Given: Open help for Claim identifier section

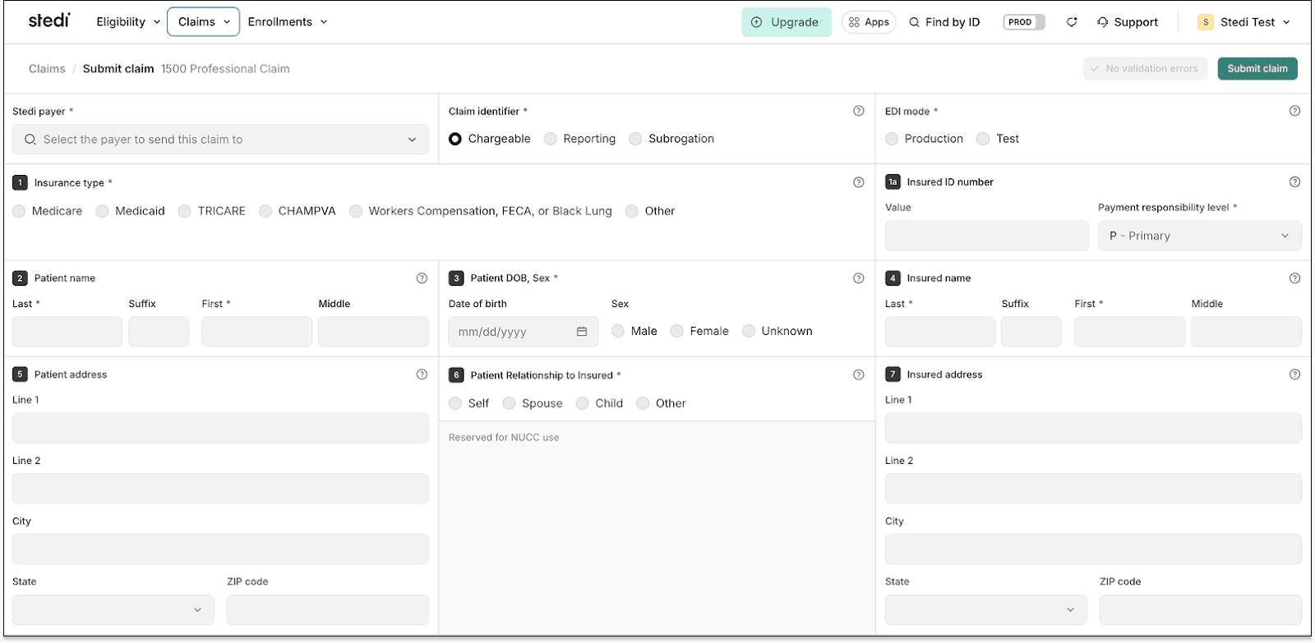Looking at the screenshot, I should pyautogui.click(x=859, y=111).
